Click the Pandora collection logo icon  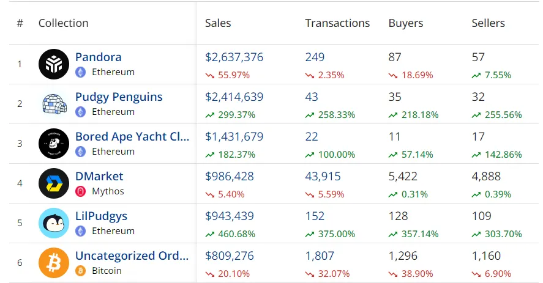(54, 64)
